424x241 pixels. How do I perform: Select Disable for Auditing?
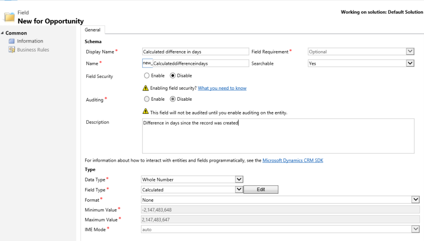coord(173,99)
